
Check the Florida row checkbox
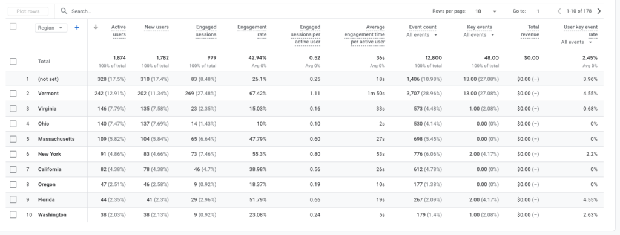(13, 199)
